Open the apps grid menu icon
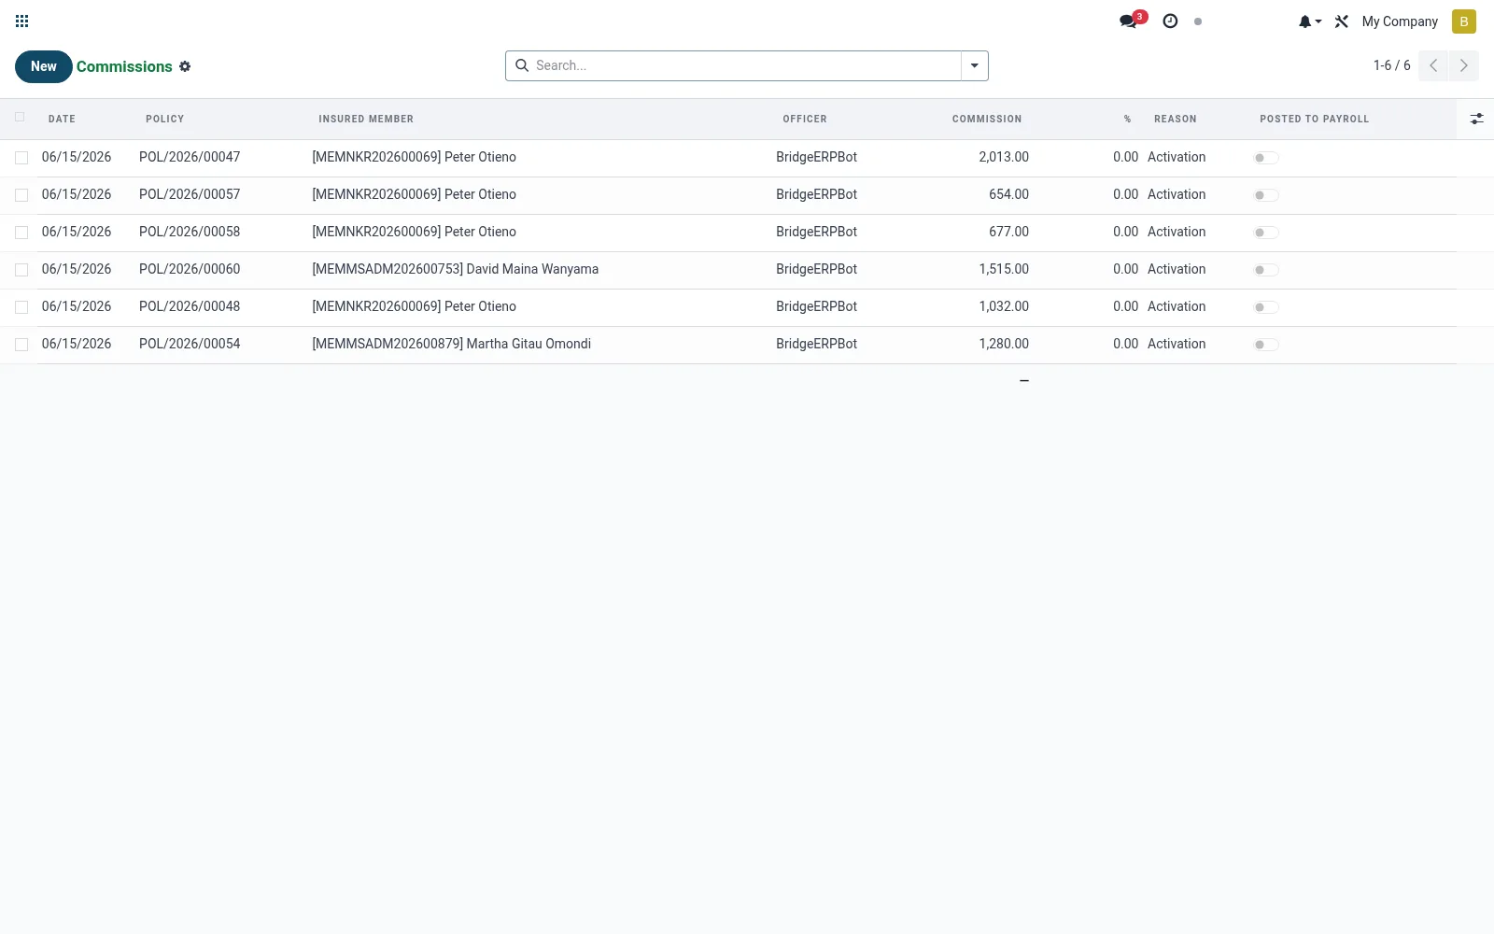 click(22, 21)
